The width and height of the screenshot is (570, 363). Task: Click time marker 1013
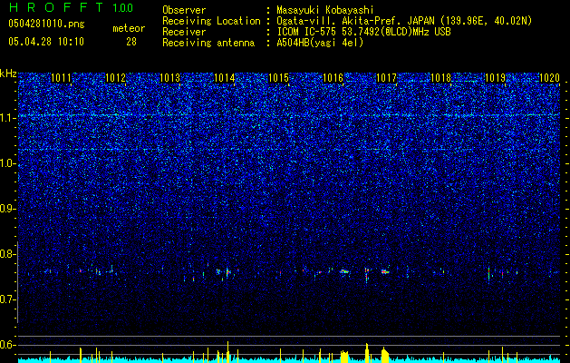tap(169, 78)
